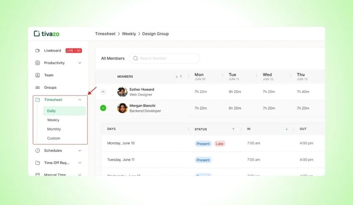353x205 pixels.
Task: Sort the IN column
Action: coord(287,129)
